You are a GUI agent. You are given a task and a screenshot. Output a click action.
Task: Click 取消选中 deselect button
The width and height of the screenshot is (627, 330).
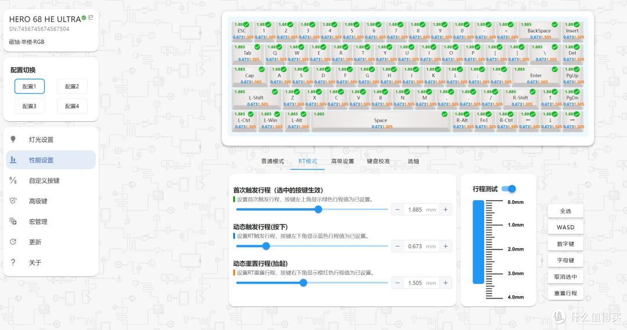click(x=565, y=277)
